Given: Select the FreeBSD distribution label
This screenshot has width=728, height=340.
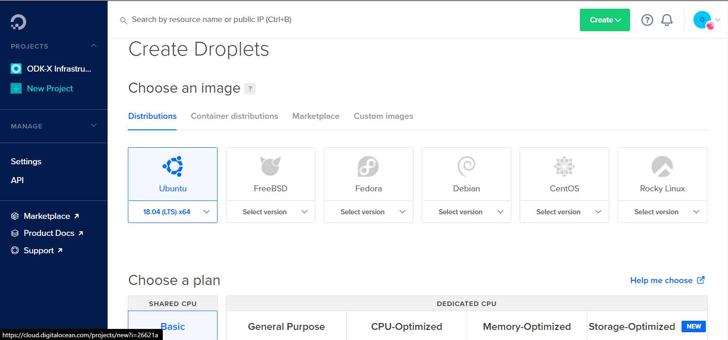Looking at the screenshot, I should (x=270, y=189).
